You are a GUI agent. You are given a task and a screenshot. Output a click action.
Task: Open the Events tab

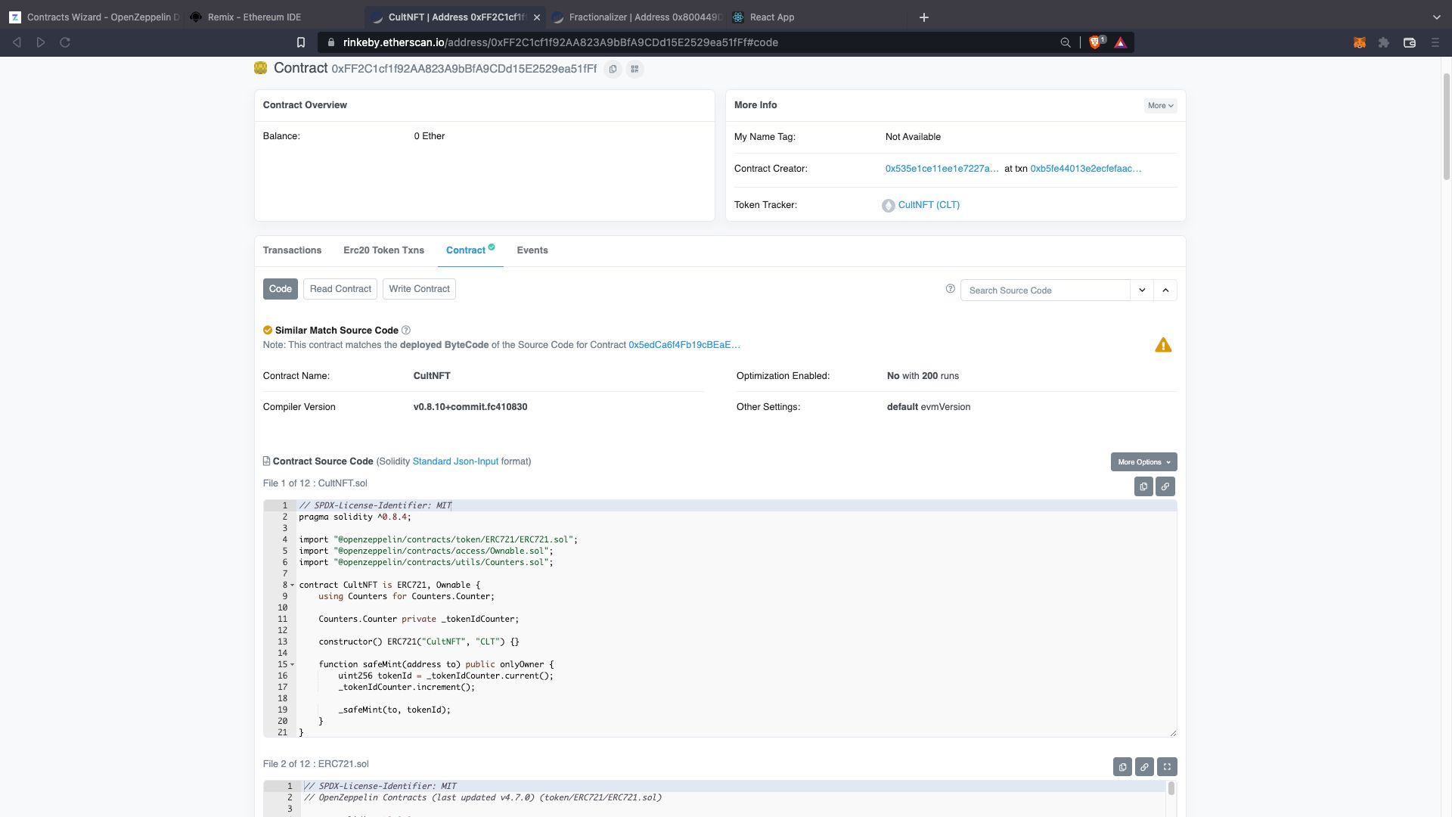pyautogui.click(x=532, y=250)
